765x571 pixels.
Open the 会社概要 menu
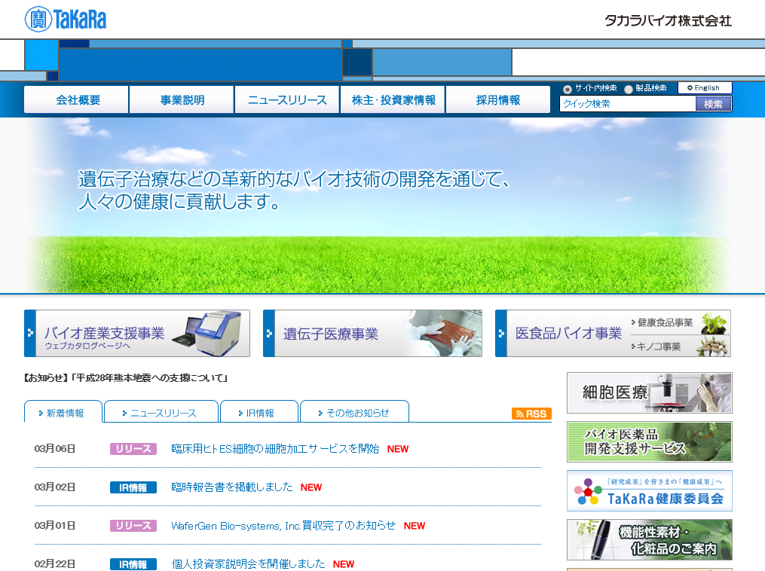tap(77, 100)
